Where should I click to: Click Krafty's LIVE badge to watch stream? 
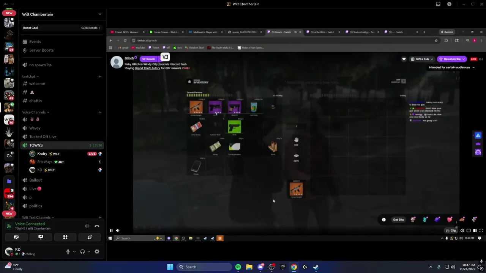coord(92,154)
